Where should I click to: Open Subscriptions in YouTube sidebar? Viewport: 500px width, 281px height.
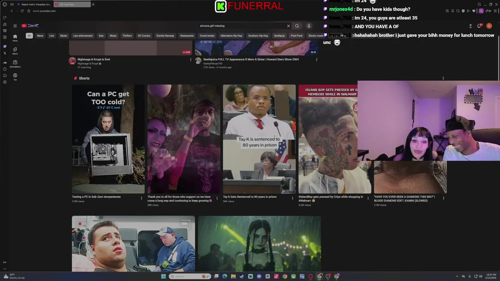15,64
